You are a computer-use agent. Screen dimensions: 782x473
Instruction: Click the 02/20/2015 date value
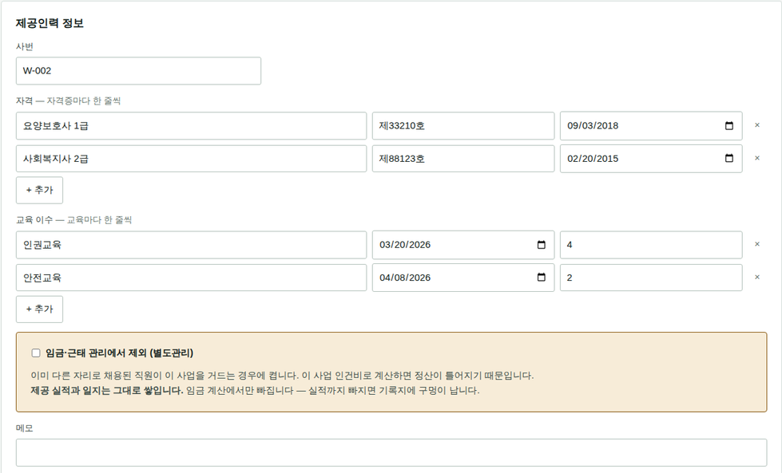click(593, 158)
